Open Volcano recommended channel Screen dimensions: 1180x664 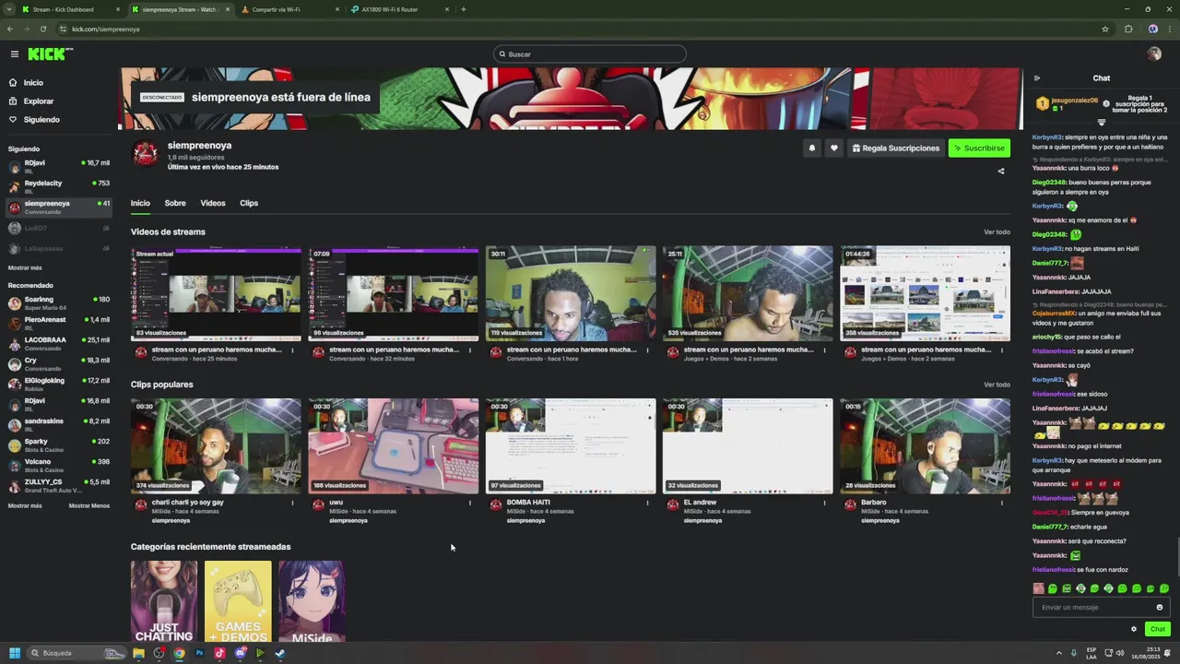58,465
